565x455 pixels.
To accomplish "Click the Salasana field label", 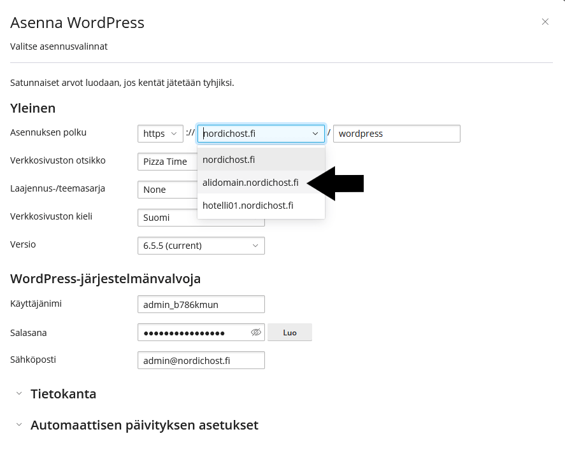I will (29, 332).
